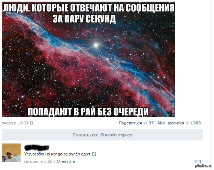Click the heart icon beside Мне нравится
The width and height of the screenshot is (214, 170).
click(187, 123)
